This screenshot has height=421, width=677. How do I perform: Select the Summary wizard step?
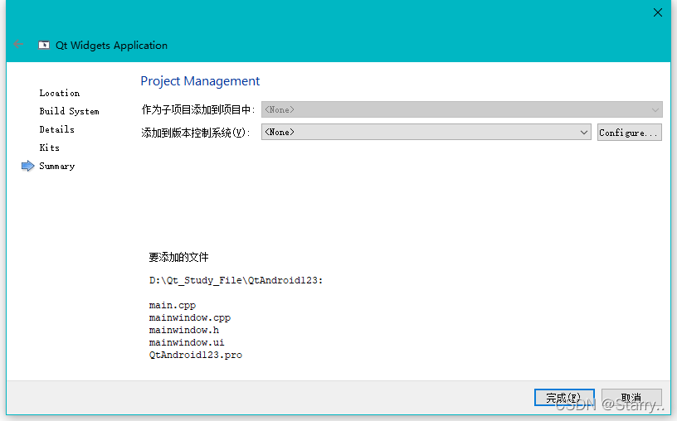click(x=56, y=166)
